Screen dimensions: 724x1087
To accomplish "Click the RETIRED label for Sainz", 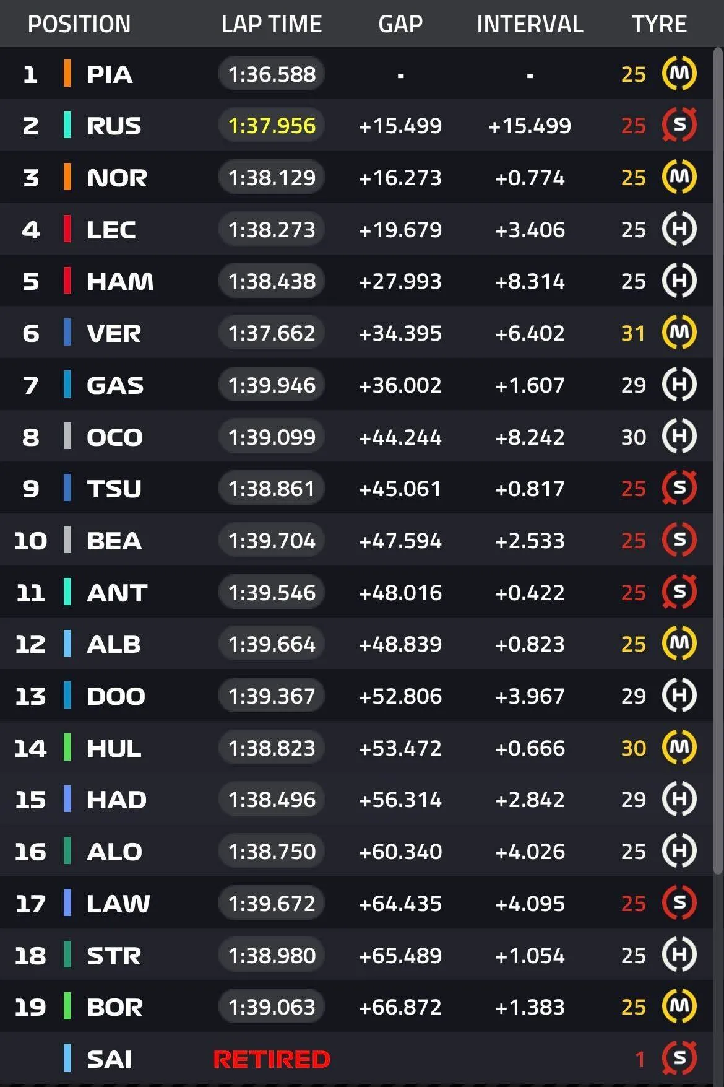I will coord(272,1059).
